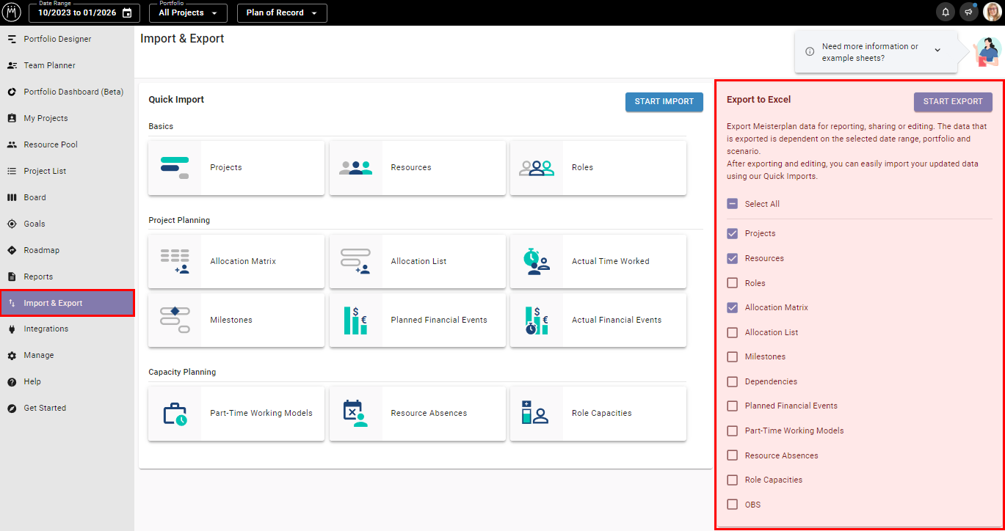Toggle the Select All checkbox
The image size is (1005, 531).
pos(732,204)
